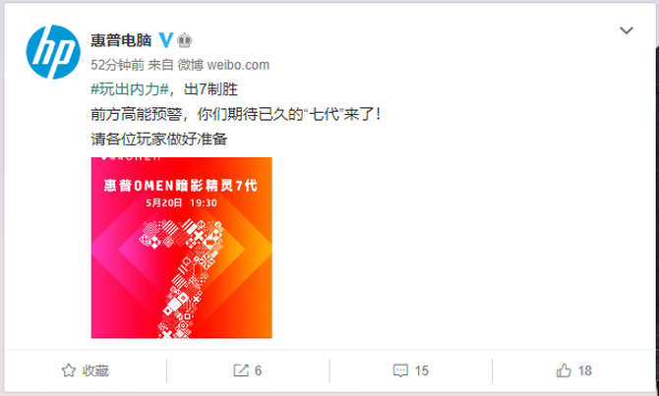Open the #玩出内力# hashtag topic
The height and width of the screenshot is (396, 659).
click(x=130, y=89)
